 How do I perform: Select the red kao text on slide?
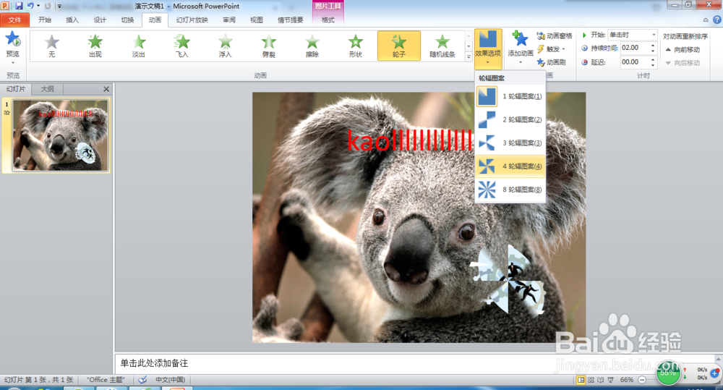point(409,140)
